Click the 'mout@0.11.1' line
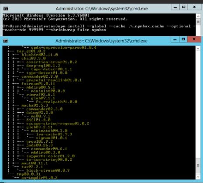Screen dimensions: 203x183 [34, 163]
